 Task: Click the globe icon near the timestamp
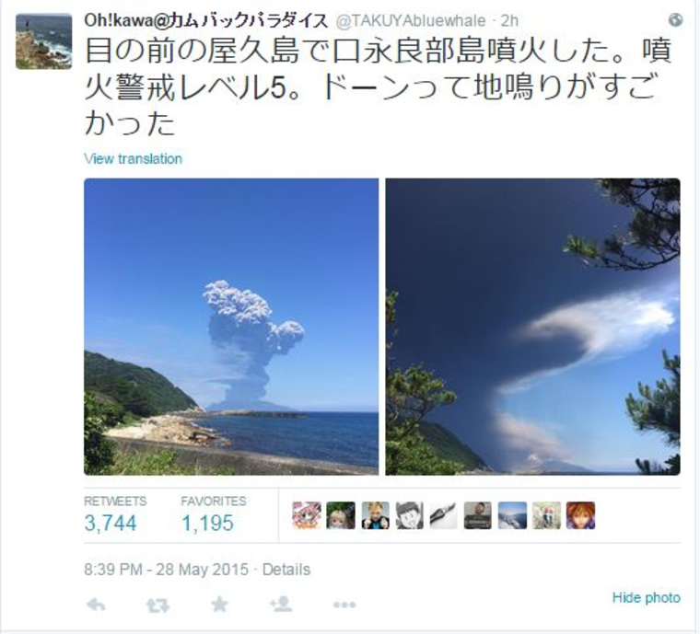675,20
